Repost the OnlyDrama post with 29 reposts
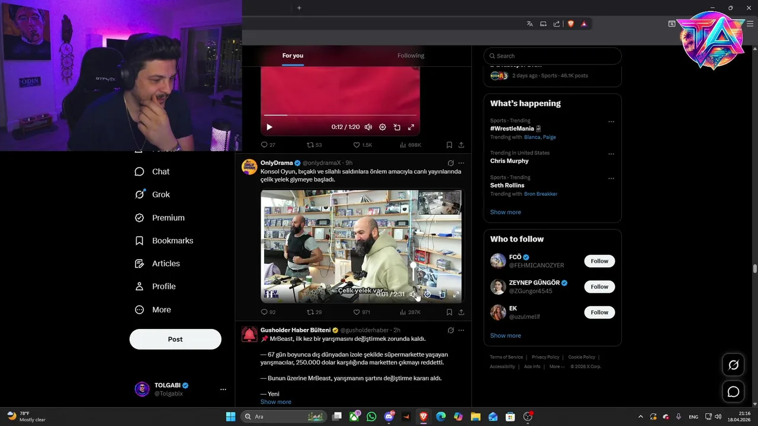758x426 pixels. (x=314, y=312)
